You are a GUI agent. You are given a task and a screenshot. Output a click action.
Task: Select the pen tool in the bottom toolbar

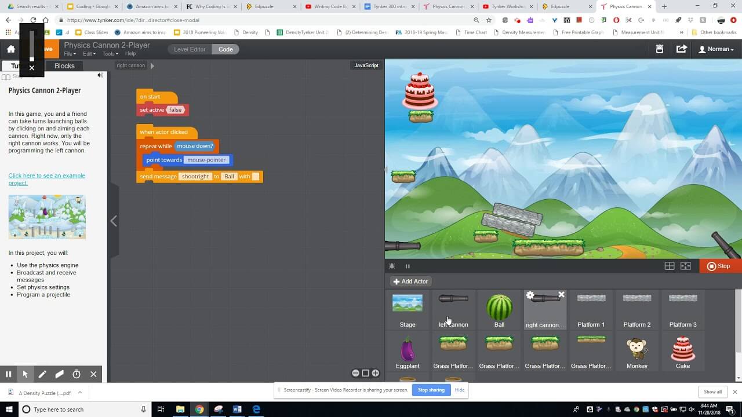pos(42,374)
